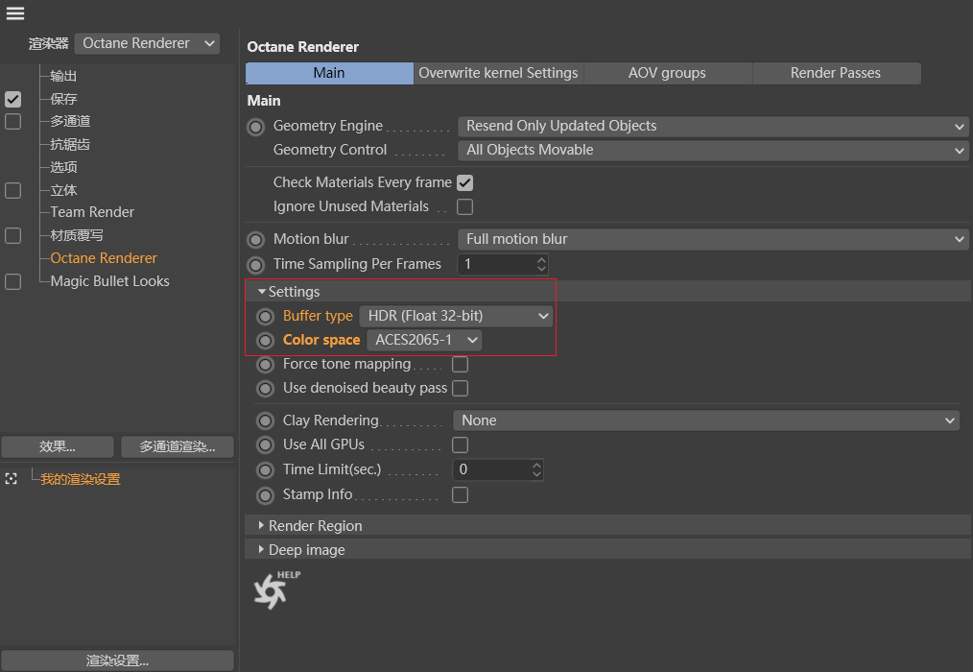
Task: Click the Clay Rendering keyframe circle
Action: point(266,421)
